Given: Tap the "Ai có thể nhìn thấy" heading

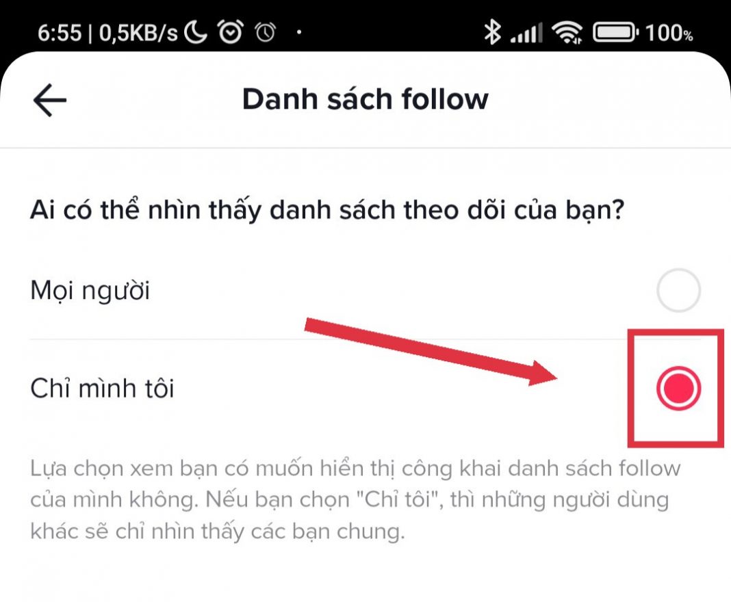Looking at the screenshot, I should 327,210.
